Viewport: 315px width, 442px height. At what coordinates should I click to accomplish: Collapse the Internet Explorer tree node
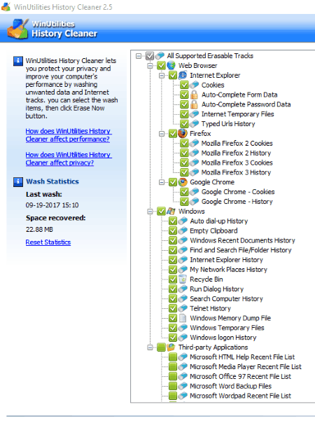(162, 75)
